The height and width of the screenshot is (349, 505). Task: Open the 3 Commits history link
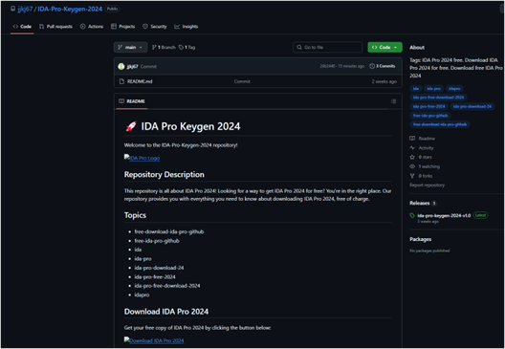383,66
